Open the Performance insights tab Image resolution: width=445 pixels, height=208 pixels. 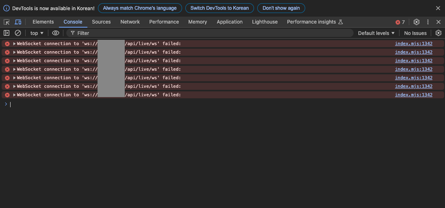pyautogui.click(x=315, y=22)
